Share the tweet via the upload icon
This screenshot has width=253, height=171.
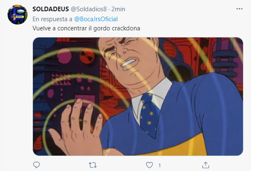coord(206,165)
